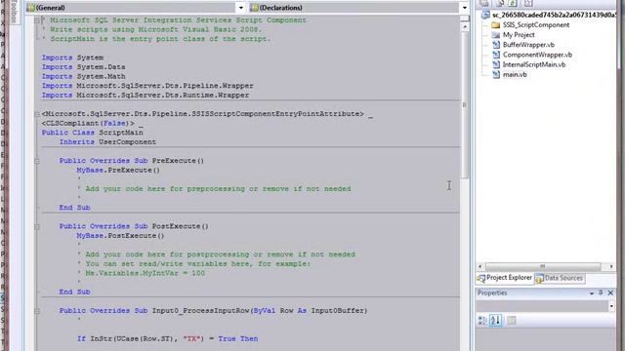625x351 pixels.
Task: Select the sc_266580 project root node
Action: point(554,15)
